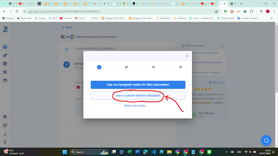Open the Teknoblog bookmark
278x156 pixels.
click(x=163, y=18)
